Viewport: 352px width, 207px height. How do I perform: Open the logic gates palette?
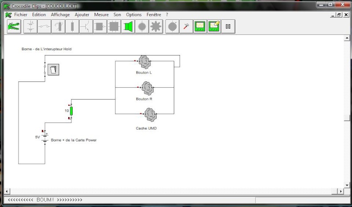pos(100,26)
